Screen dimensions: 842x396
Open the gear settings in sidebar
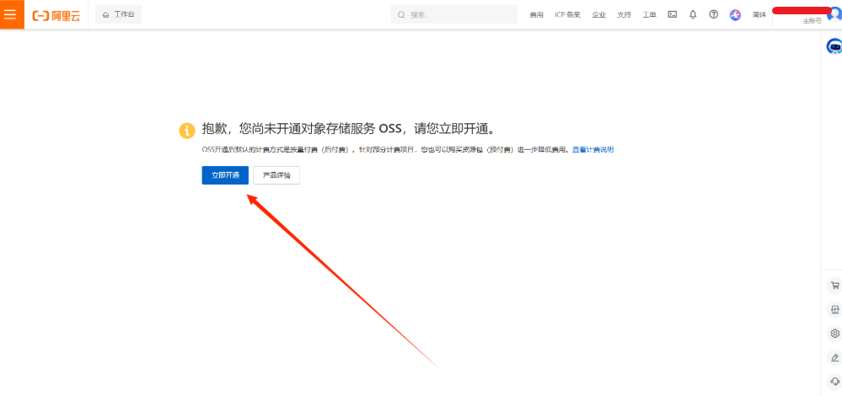pyautogui.click(x=834, y=333)
